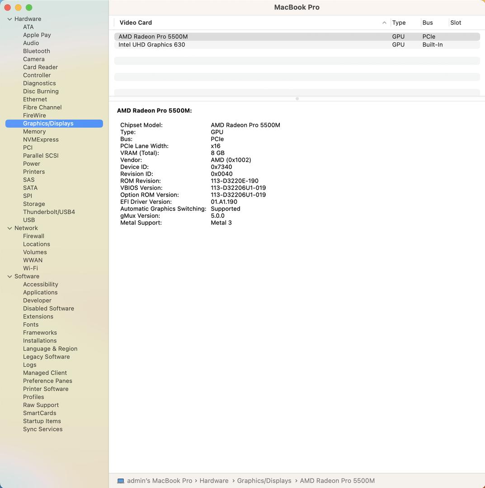Open Legacy Software entry

(x=47, y=357)
